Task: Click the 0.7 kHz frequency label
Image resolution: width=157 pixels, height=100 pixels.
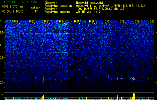Action: click(x=2, y=82)
